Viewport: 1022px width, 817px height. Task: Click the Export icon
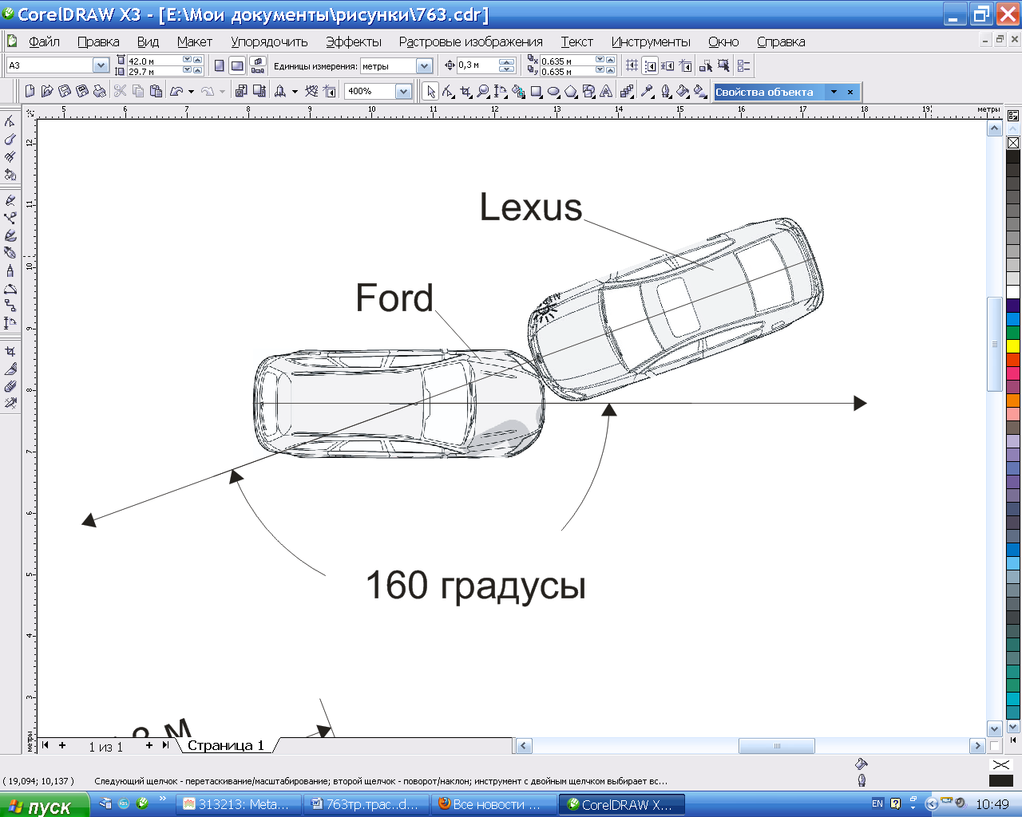click(x=259, y=91)
